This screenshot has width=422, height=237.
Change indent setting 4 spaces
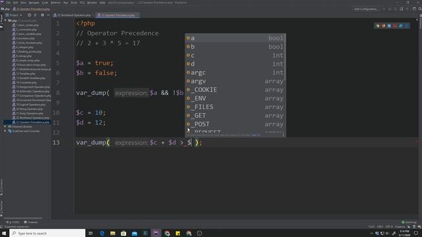tap(400, 226)
